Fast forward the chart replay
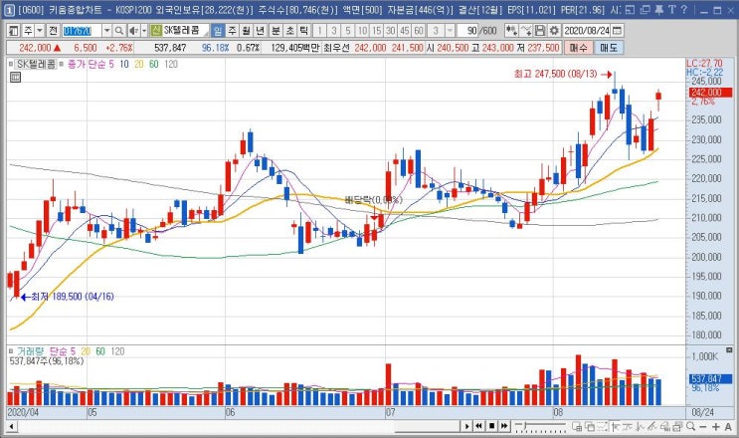The width and height of the screenshot is (739, 438). click(x=504, y=426)
